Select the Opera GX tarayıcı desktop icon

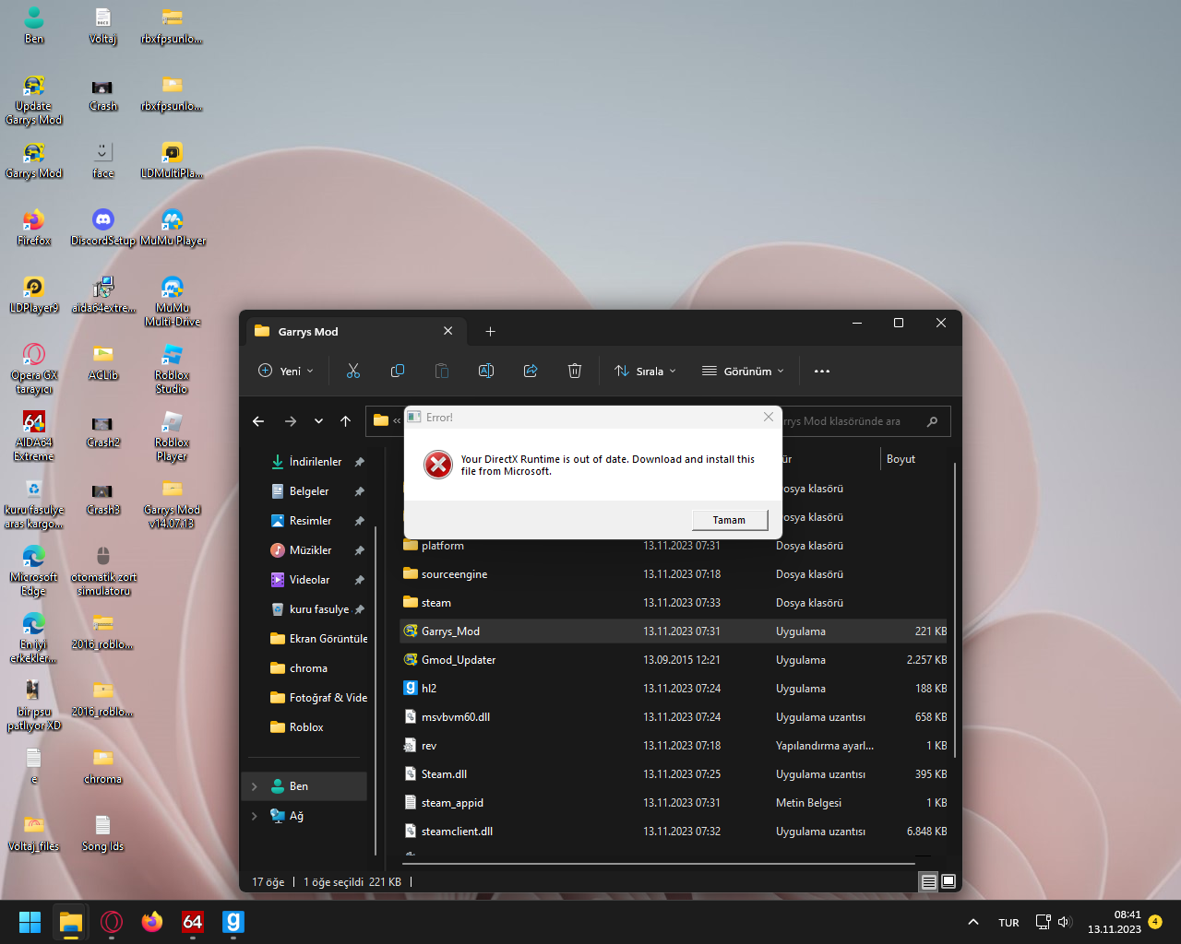point(34,369)
